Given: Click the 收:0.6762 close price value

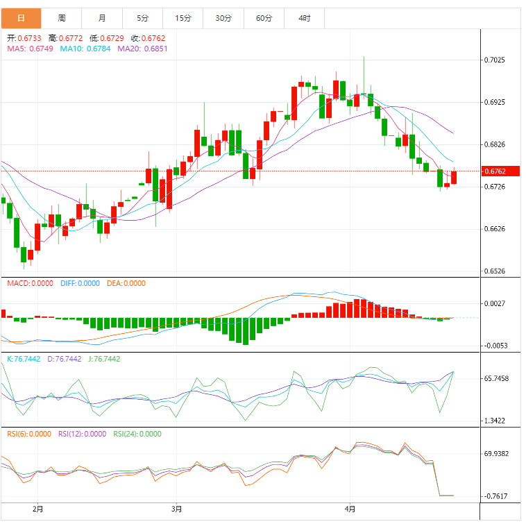Looking at the screenshot, I should (148, 38).
